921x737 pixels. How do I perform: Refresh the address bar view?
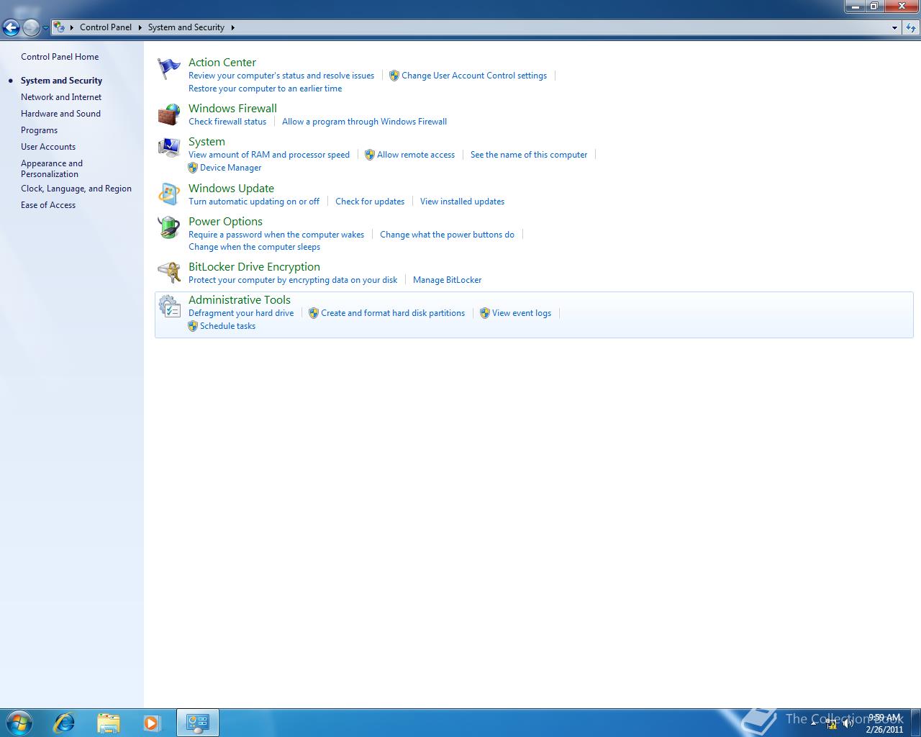(912, 27)
